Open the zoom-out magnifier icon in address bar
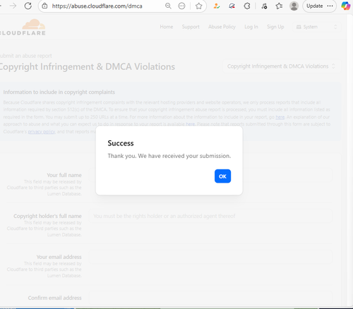The image size is (353, 309). click(168, 6)
